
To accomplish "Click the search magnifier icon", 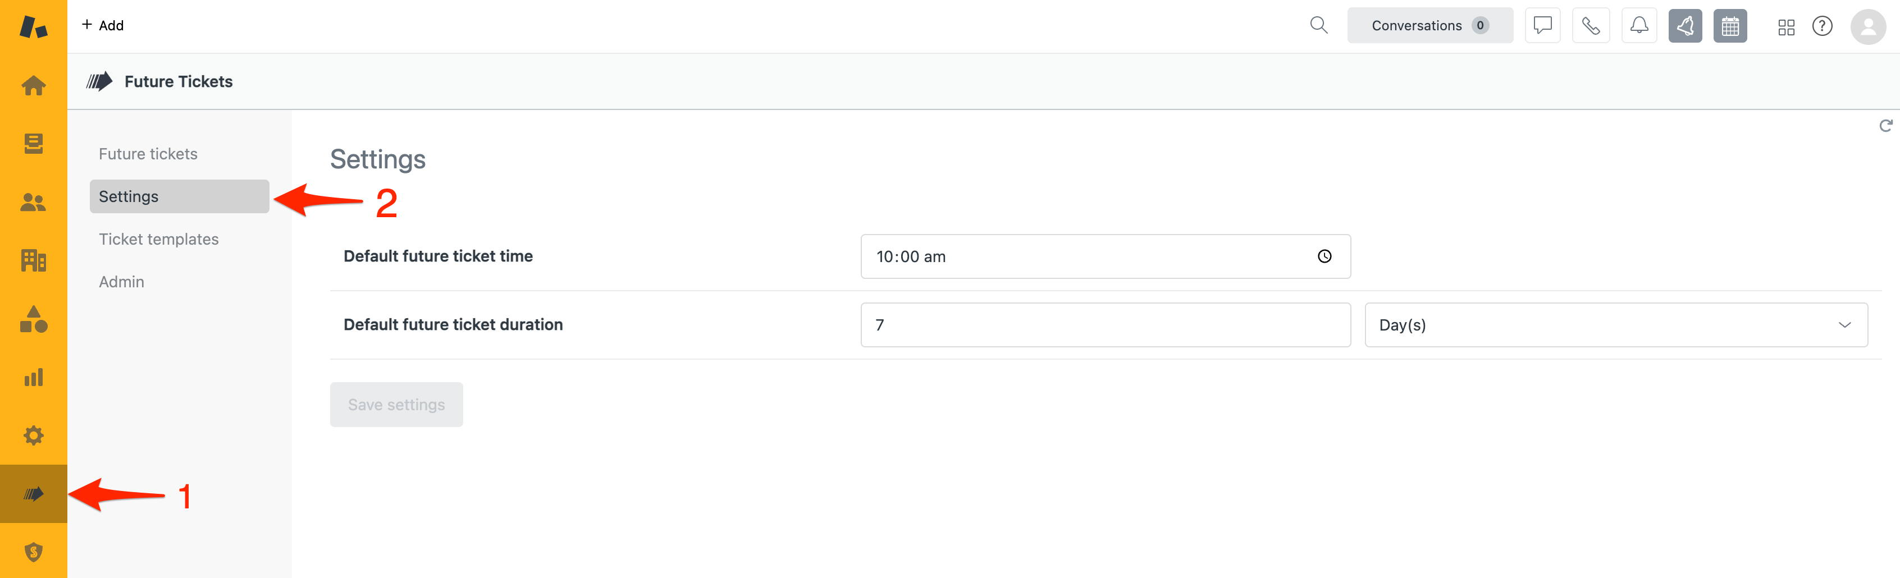I will [x=1318, y=26].
